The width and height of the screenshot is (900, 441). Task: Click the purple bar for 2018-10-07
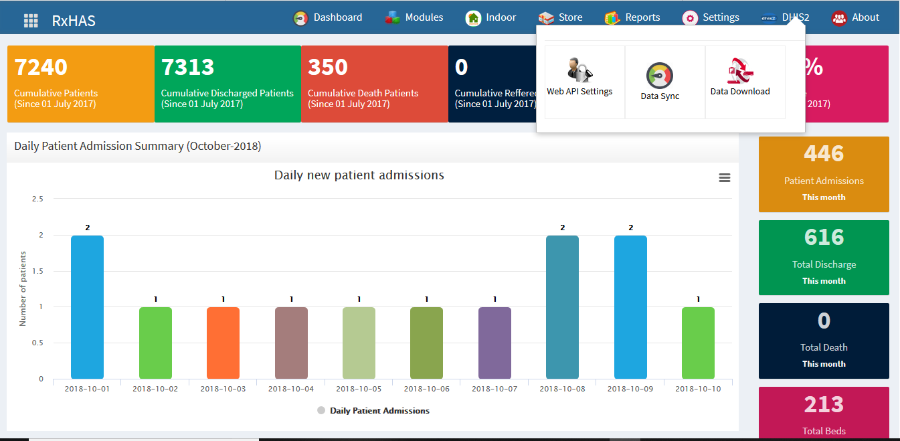point(494,343)
